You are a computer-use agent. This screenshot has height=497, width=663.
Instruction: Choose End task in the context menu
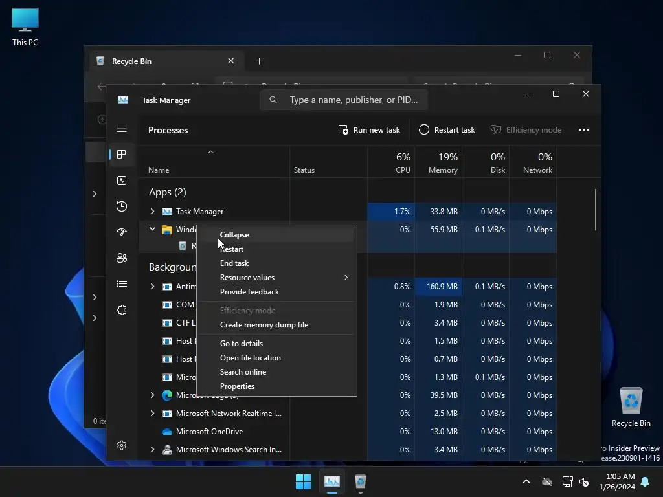pyautogui.click(x=276, y=263)
